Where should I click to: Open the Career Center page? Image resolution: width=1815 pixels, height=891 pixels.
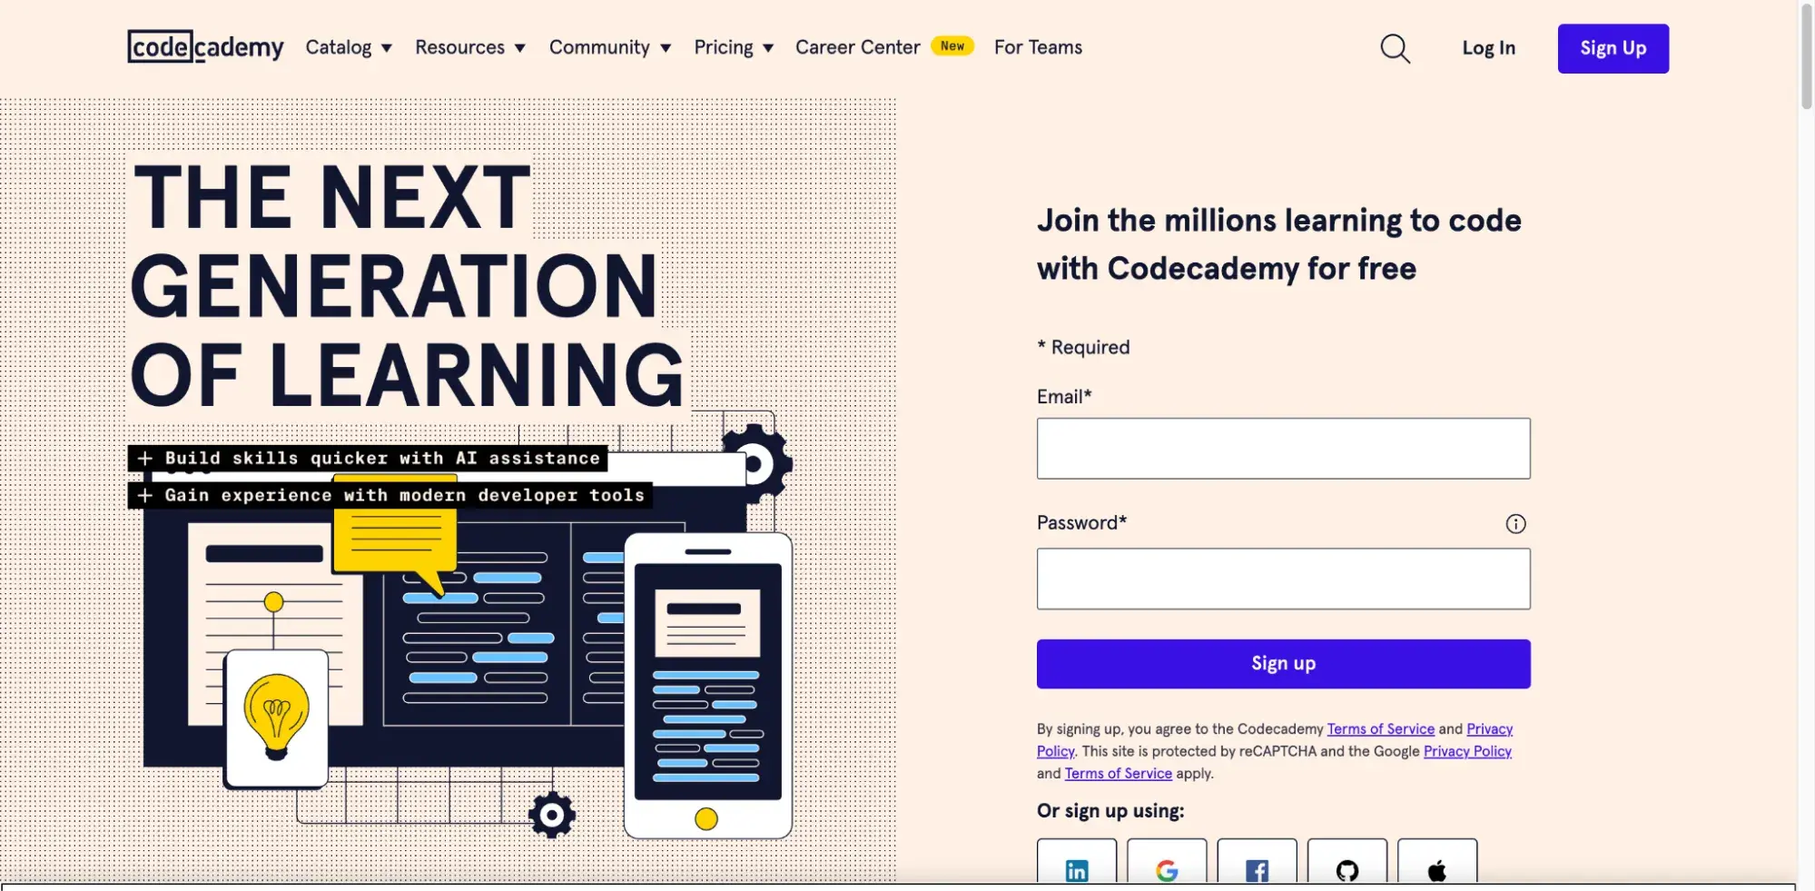[857, 47]
